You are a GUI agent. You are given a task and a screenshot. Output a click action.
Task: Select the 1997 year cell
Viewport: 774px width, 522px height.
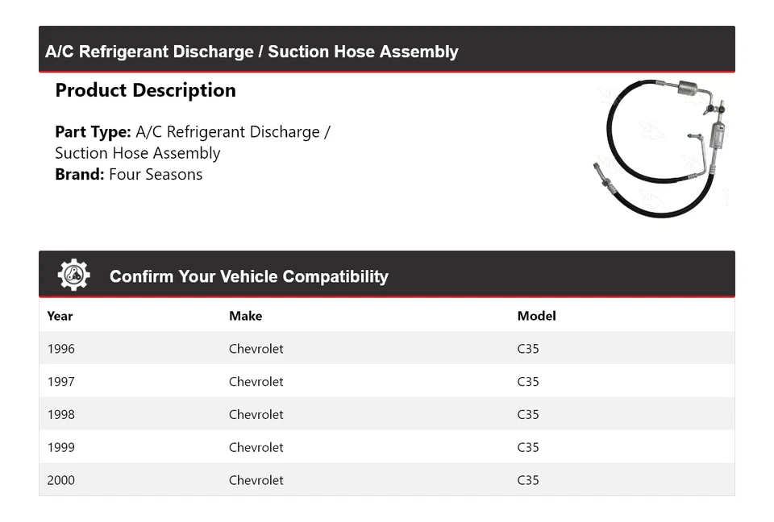(x=60, y=382)
